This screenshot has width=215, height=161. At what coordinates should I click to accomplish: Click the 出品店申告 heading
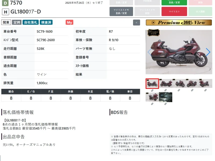14,137
